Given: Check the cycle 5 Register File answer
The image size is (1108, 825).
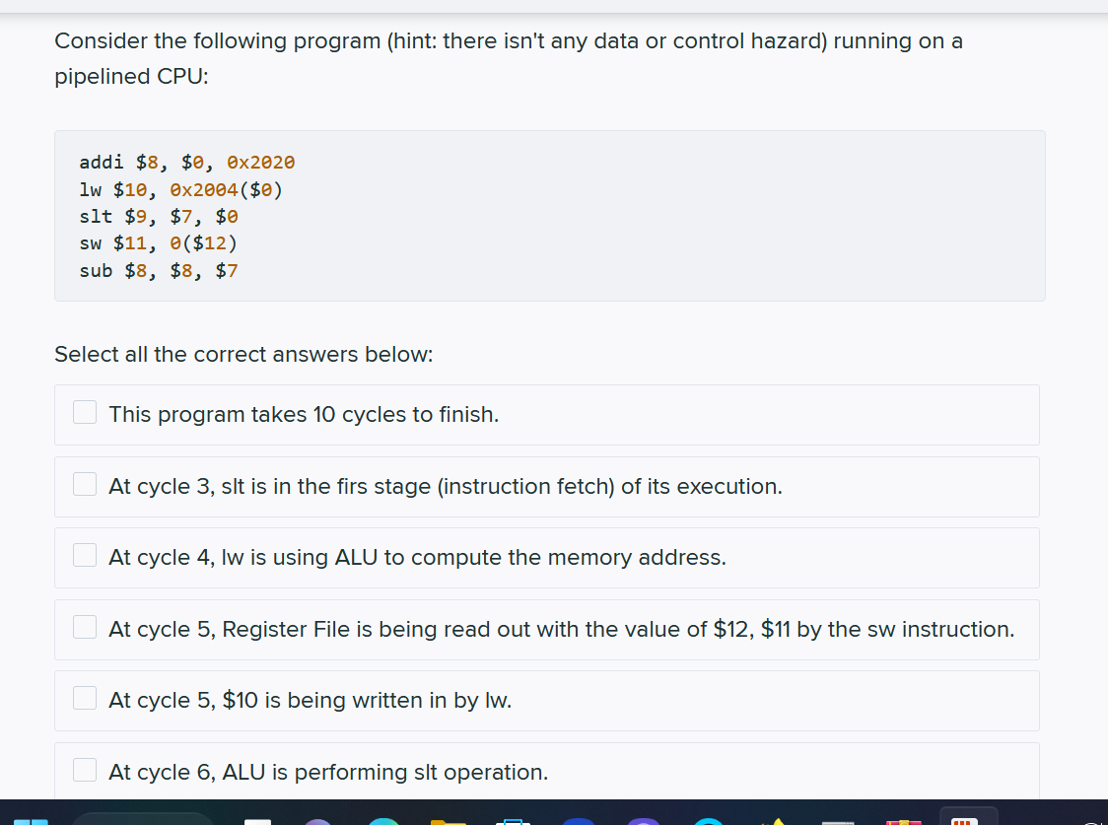Looking at the screenshot, I should (85, 626).
